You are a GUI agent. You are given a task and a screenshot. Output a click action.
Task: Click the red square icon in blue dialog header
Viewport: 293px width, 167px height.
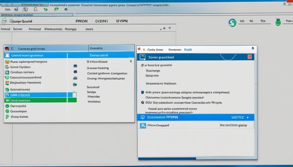[x=250, y=57]
